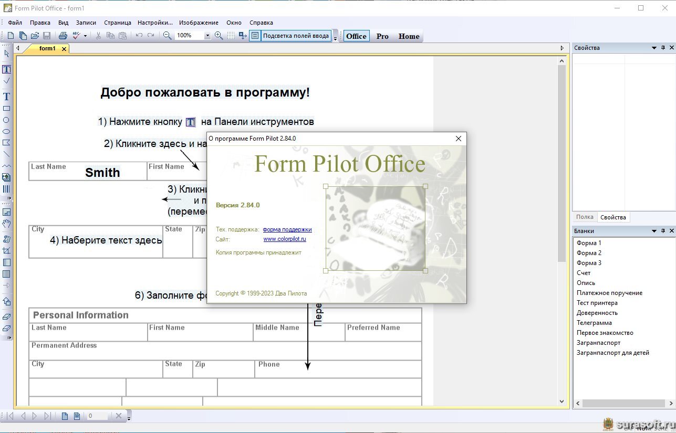The image size is (676, 433).
Task: Select the line drawing tool
Action: point(6,154)
